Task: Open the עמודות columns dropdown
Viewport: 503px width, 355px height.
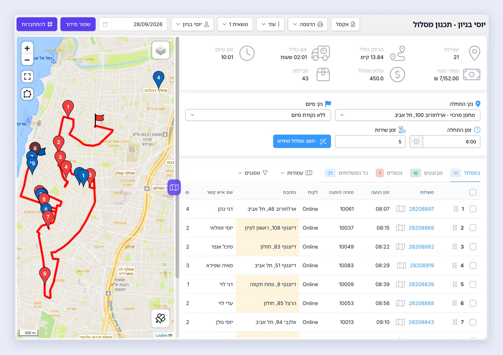Action: click(x=296, y=173)
